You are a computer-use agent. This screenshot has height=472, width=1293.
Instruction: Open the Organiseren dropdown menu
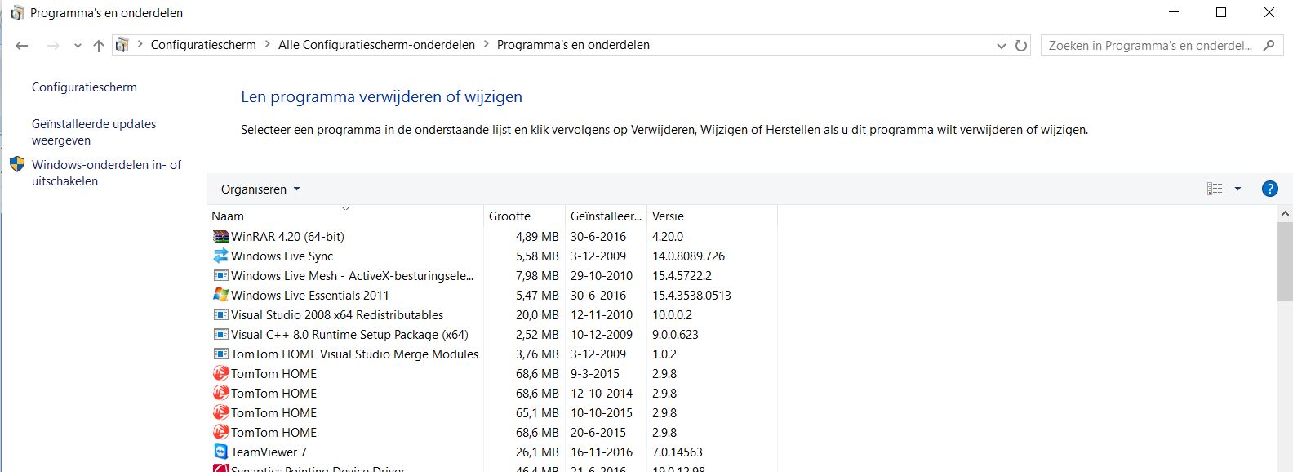tap(260, 189)
